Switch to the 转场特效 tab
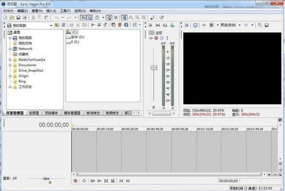 [x=93, y=113]
